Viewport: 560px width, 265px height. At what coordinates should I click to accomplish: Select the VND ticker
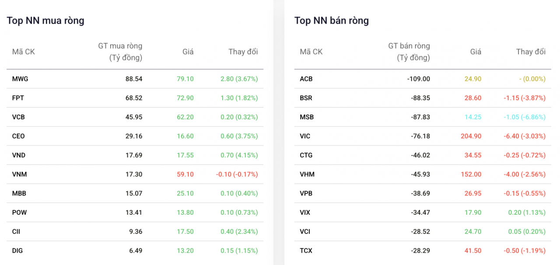click(x=19, y=155)
